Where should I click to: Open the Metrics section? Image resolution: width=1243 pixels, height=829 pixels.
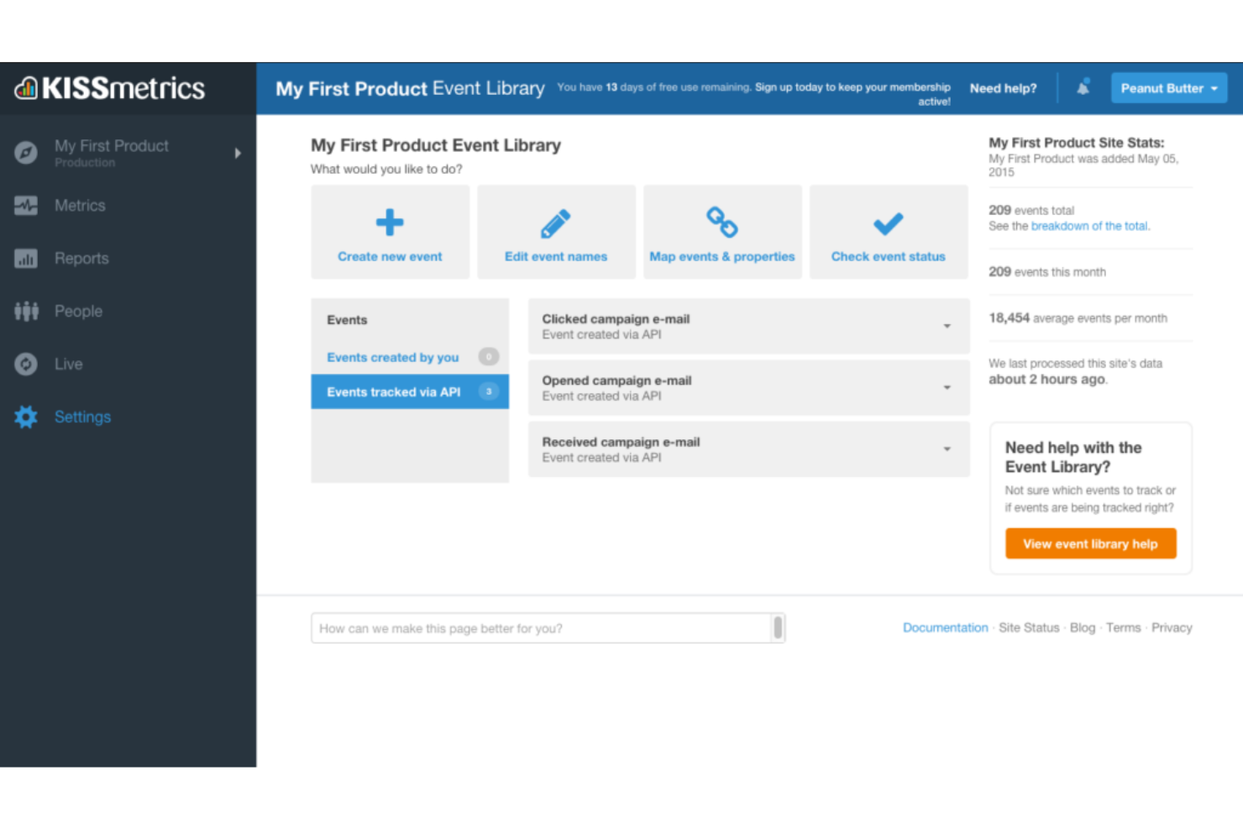(x=80, y=206)
